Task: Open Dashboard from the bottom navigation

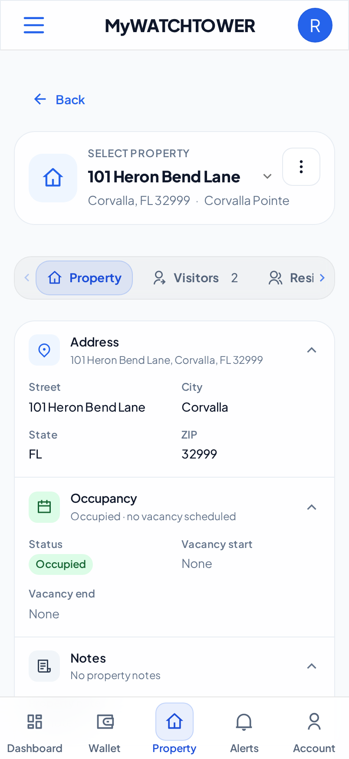Action: [x=35, y=732]
